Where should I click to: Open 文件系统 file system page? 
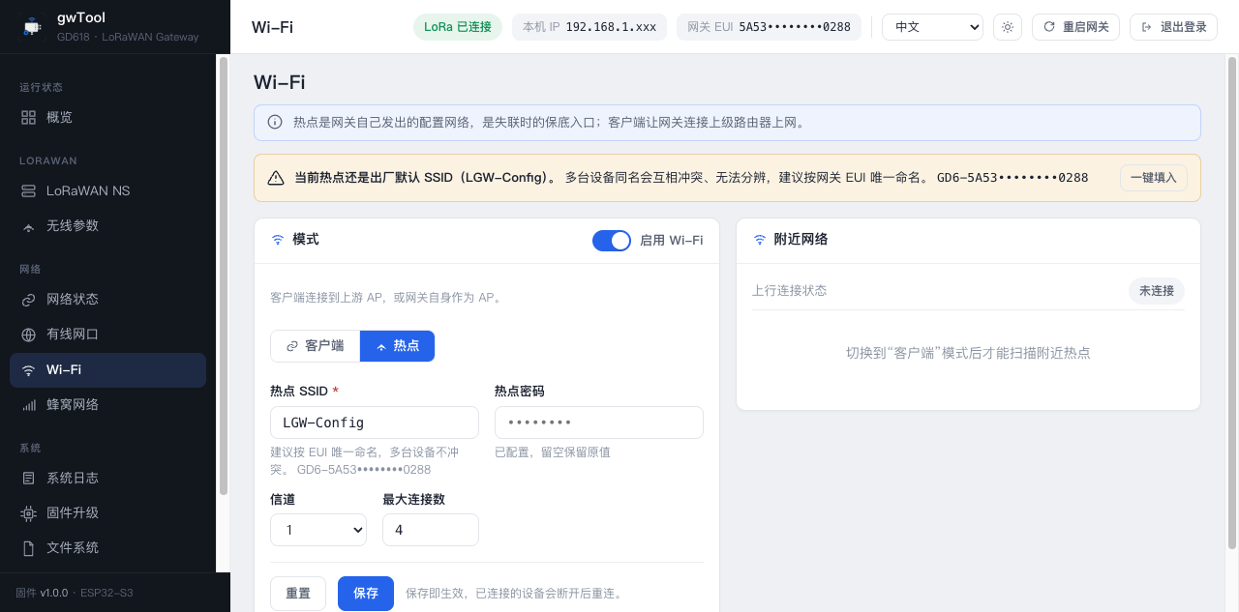pos(107,547)
